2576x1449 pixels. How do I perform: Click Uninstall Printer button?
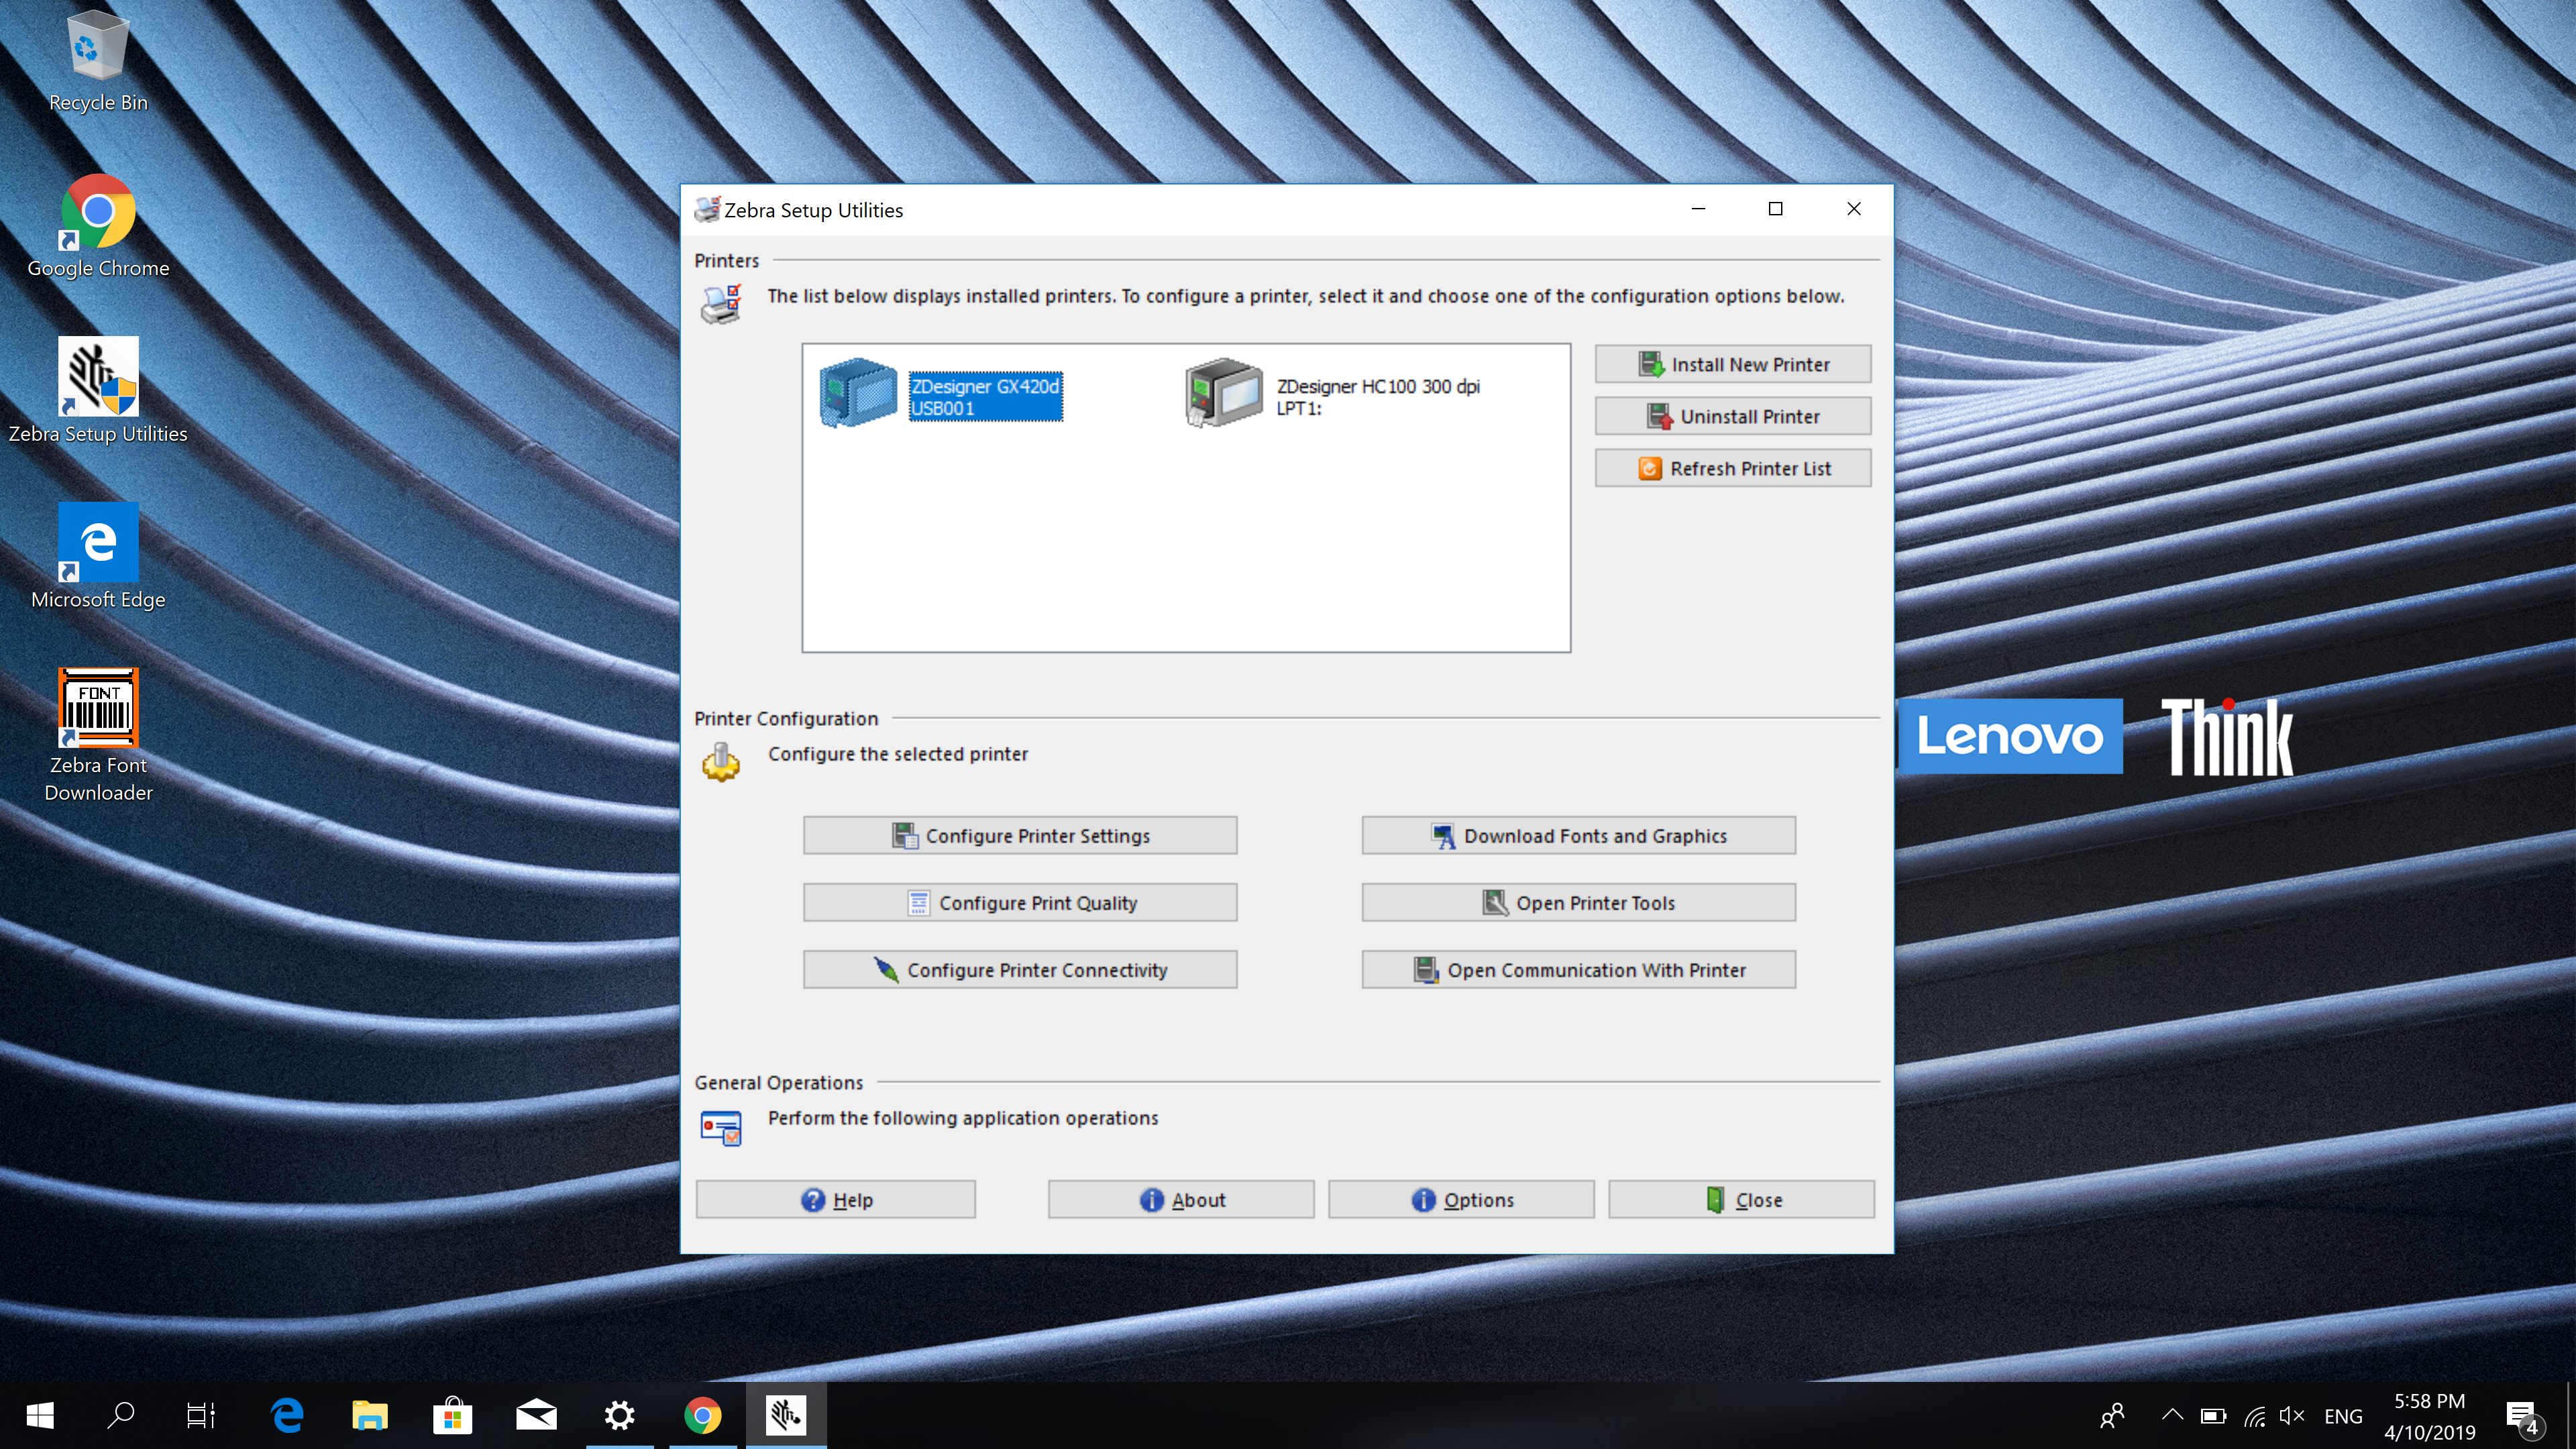point(1732,416)
